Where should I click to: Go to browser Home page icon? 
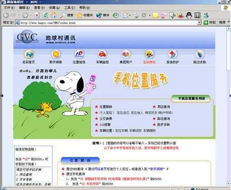point(53,15)
